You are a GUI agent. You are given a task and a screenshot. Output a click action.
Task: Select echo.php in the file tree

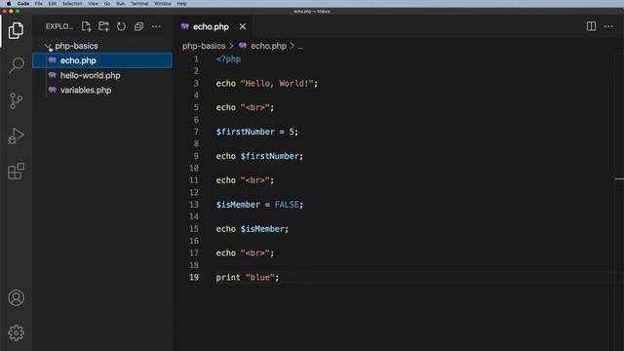pyautogui.click(x=102, y=60)
